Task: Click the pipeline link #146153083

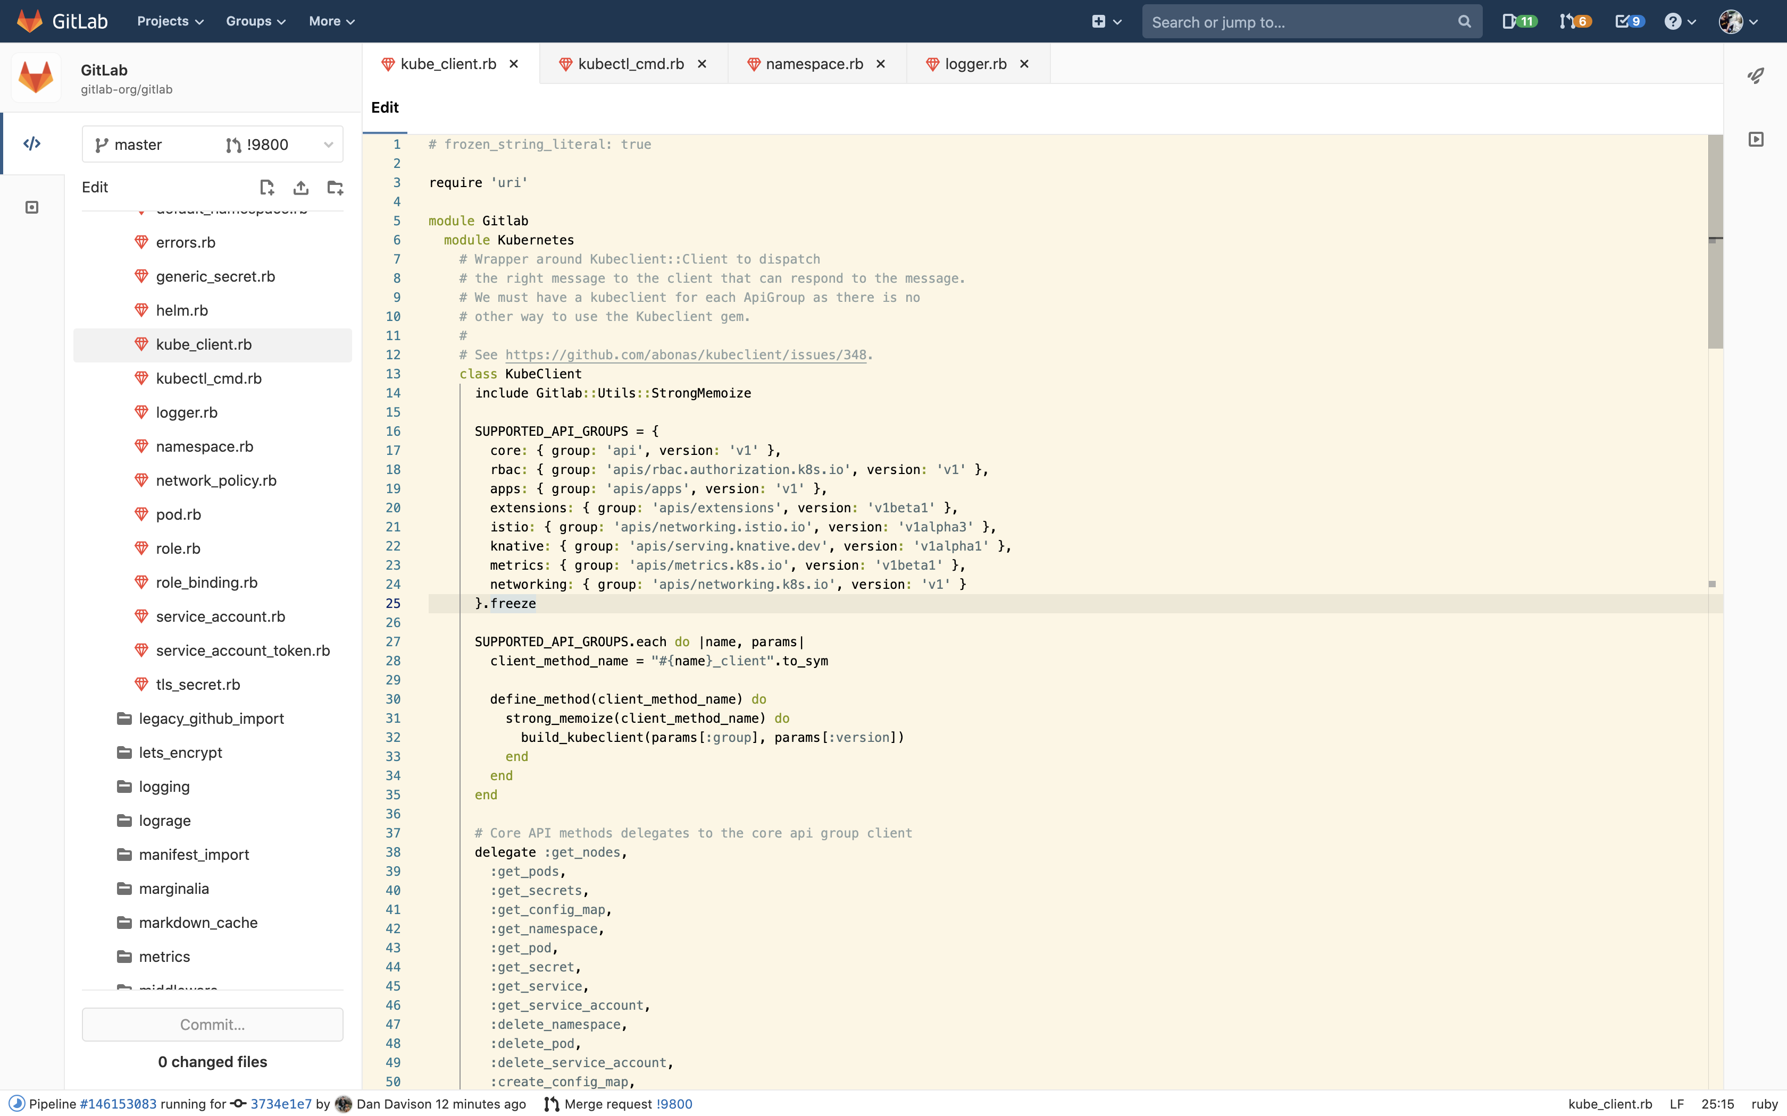Action: point(117,1103)
